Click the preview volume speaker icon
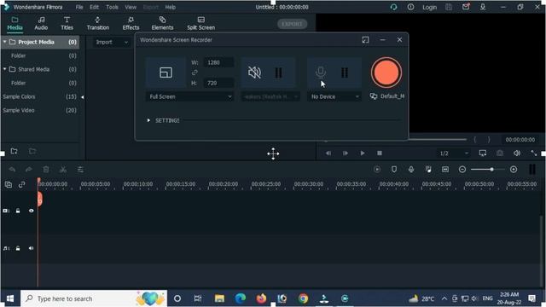 pos(517,153)
